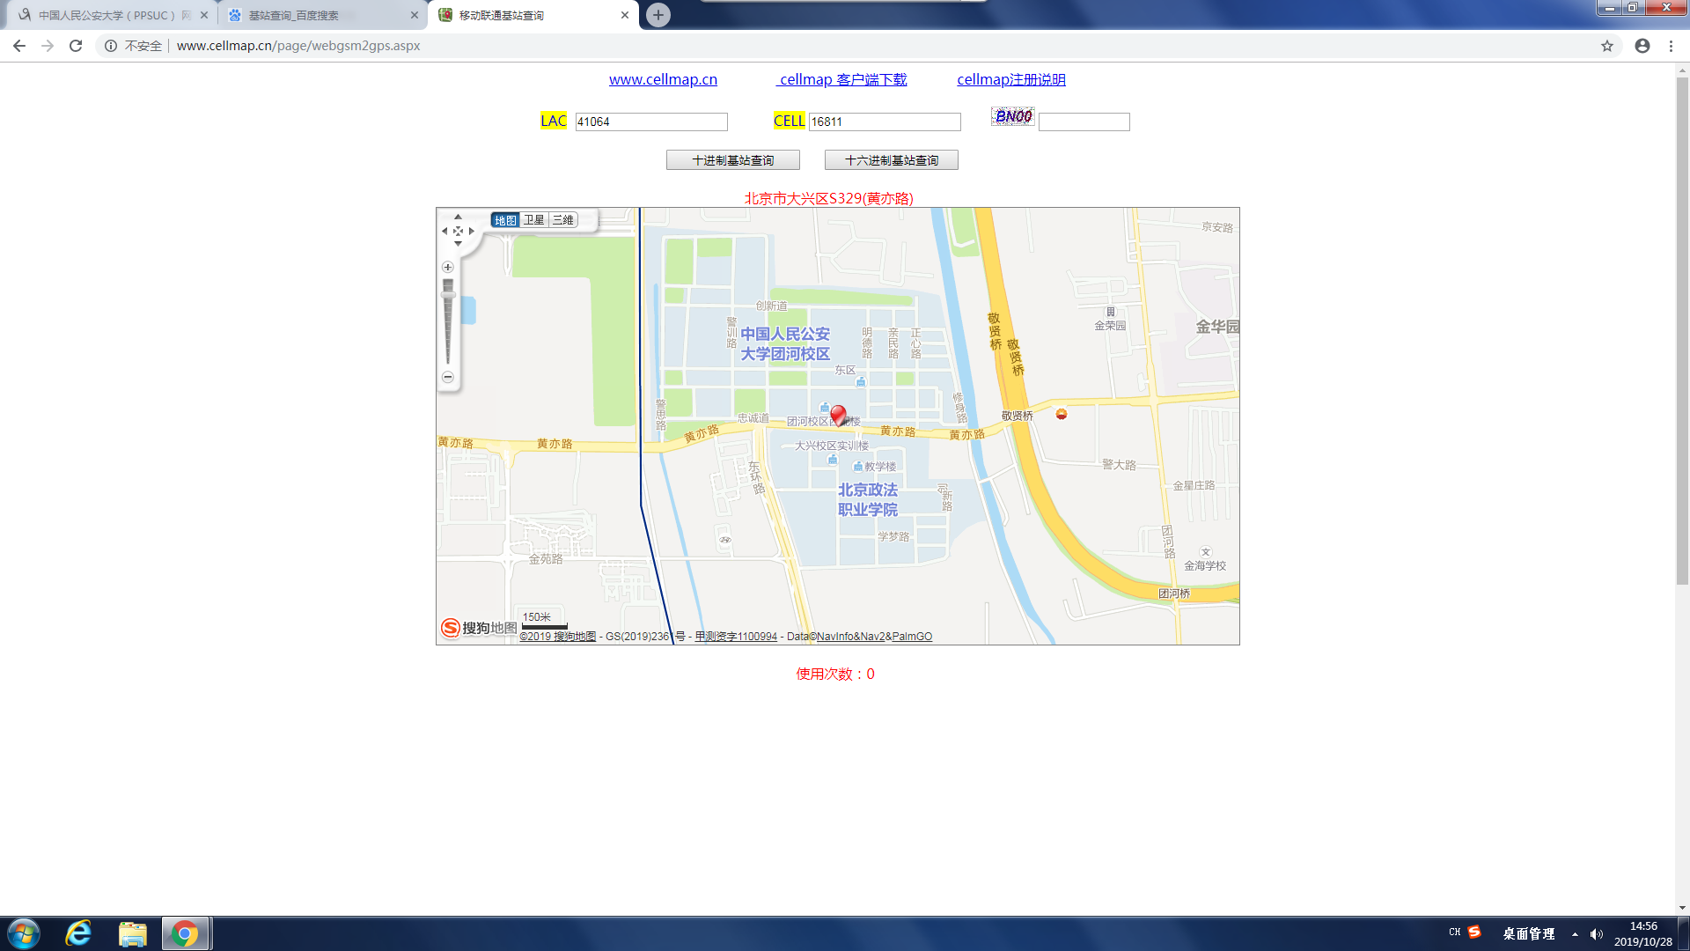The image size is (1690, 951).
Task: Show hidden system tray icons
Action: (x=1575, y=933)
